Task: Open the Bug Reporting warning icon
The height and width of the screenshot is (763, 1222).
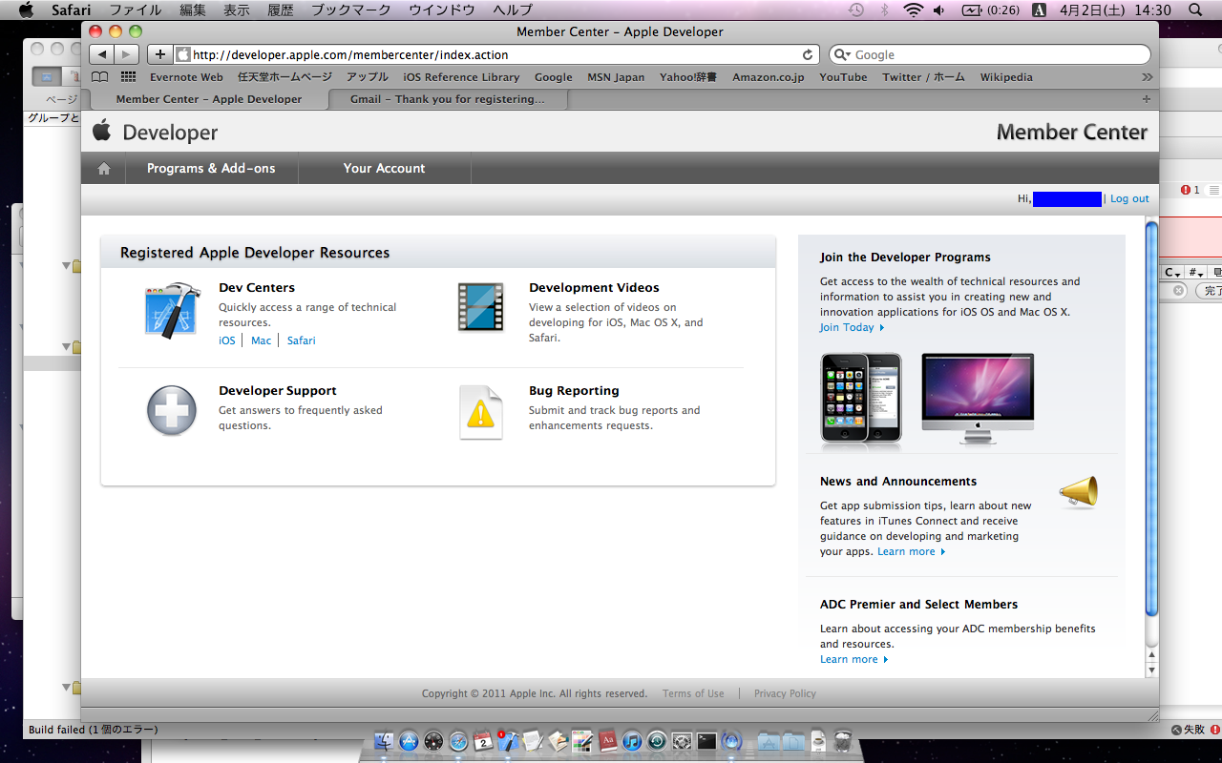Action: tap(480, 412)
